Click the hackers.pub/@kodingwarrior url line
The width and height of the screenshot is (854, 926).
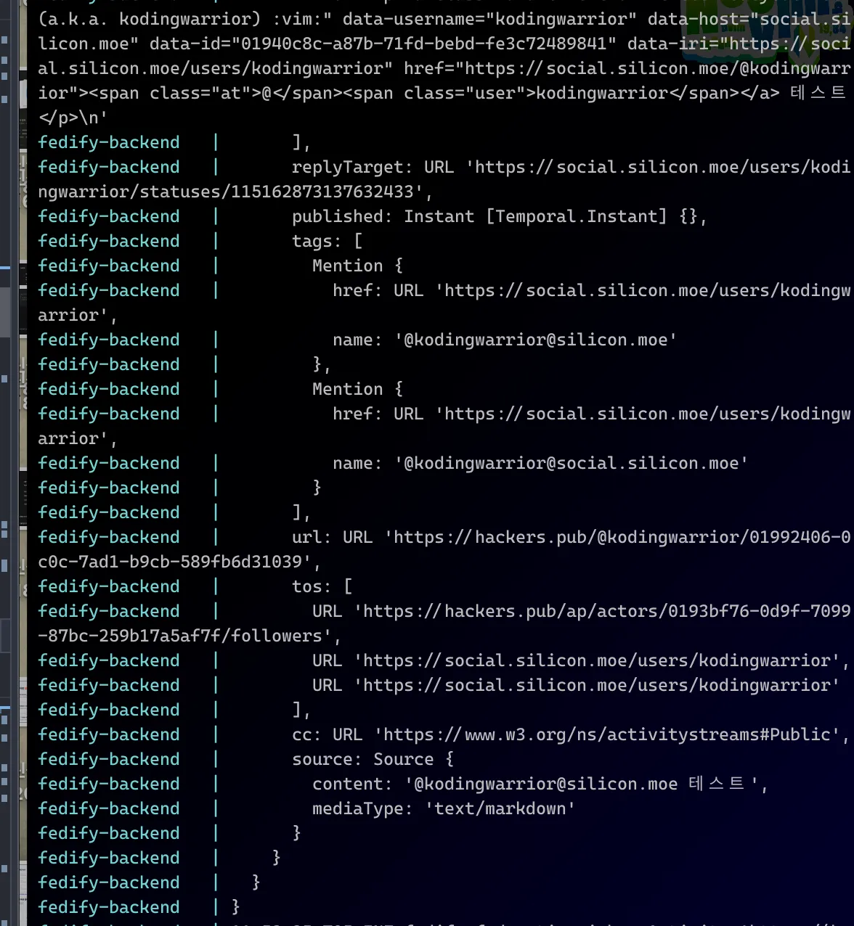point(571,537)
